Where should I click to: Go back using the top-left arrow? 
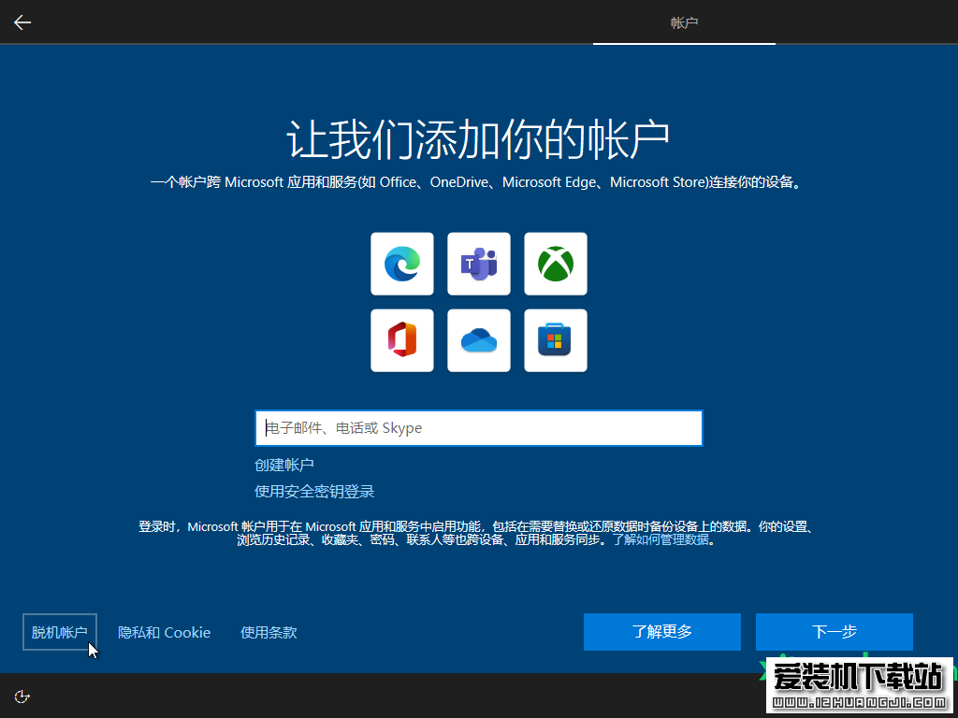(x=22, y=22)
